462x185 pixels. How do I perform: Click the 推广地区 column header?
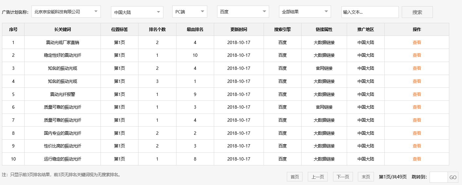pos(366,29)
